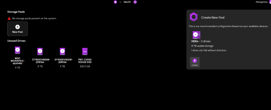The width and height of the screenshot is (271, 110).
Task: Select the PNY CS900 SSD icon
Action: coord(85,51)
